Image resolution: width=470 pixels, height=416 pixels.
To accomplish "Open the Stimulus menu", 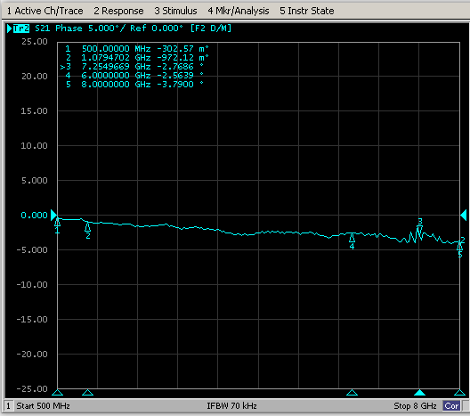I will click(x=175, y=11).
